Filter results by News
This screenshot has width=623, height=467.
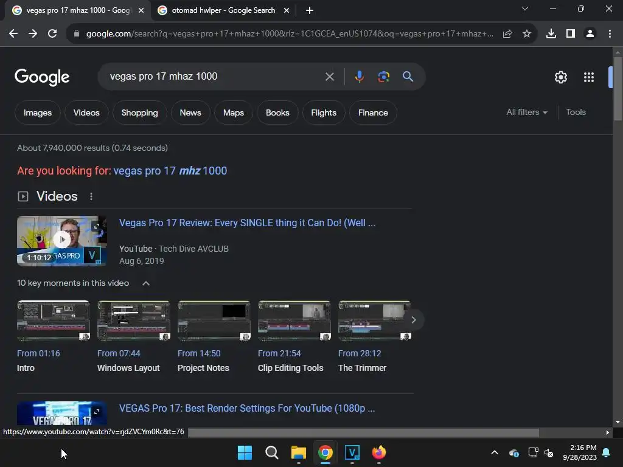190,112
